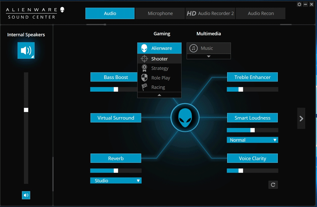Click the sidebar vertical scrollbar
The height and width of the screenshot is (207, 317).
(53, 174)
